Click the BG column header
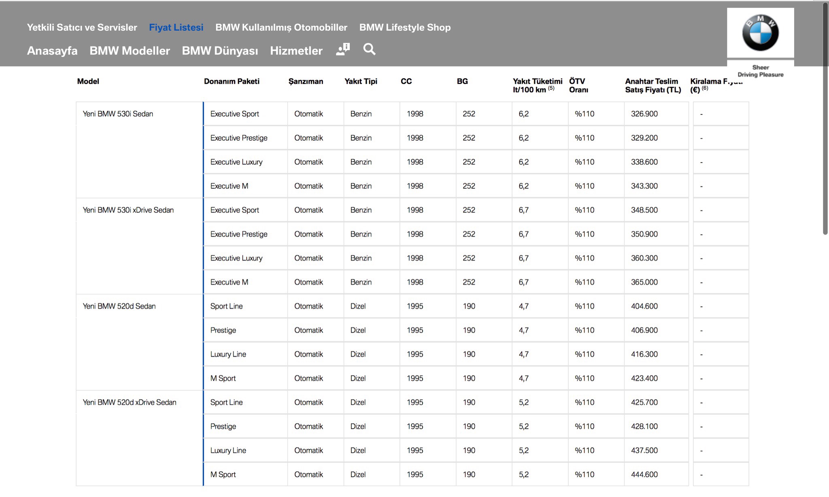Viewport: 829px width, 497px height. pos(462,81)
